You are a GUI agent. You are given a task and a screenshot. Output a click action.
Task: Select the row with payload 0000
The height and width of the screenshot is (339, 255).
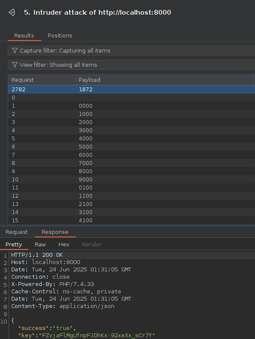point(132,106)
